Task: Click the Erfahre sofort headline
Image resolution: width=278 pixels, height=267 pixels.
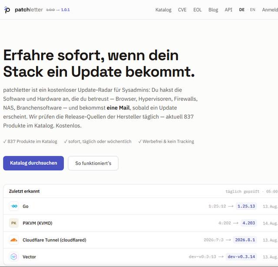Action: (99, 63)
